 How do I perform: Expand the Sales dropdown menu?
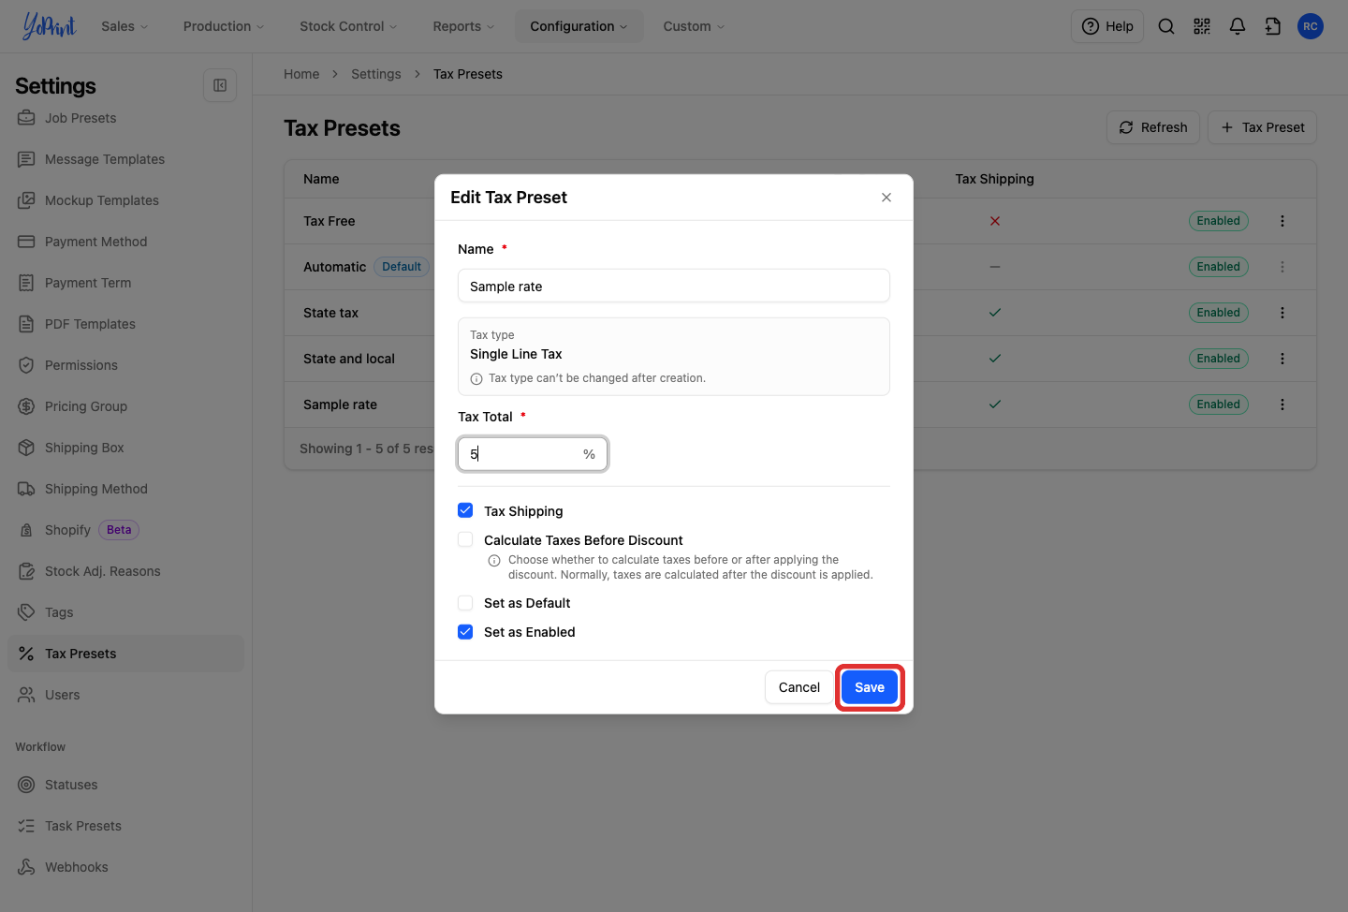(125, 26)
